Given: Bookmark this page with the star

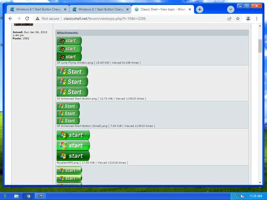Looking at the screenshot, I should [238, 18].
